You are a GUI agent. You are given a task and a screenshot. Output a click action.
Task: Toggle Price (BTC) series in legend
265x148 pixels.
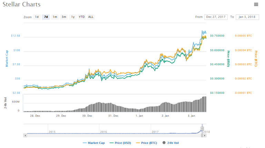click(147, 143)
